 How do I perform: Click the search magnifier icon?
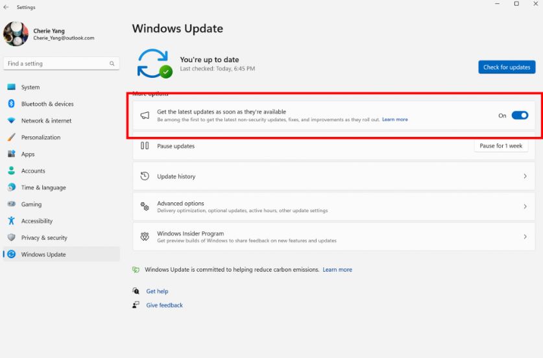(112, 64)
